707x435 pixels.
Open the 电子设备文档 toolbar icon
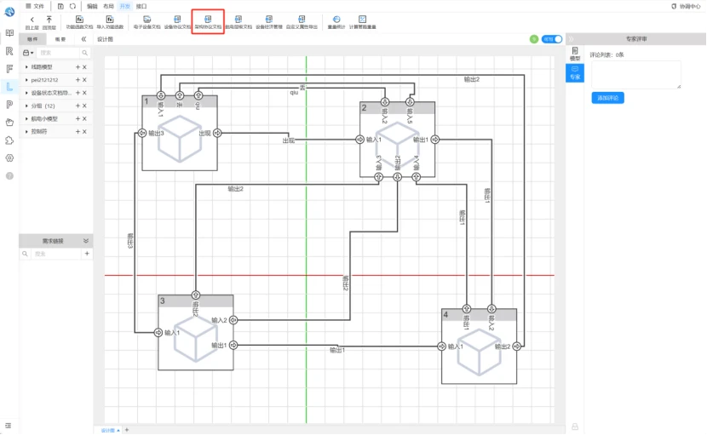coord(147,20)
